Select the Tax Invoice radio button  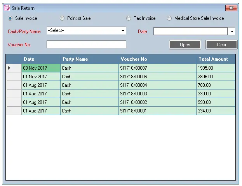coord(129,18)
